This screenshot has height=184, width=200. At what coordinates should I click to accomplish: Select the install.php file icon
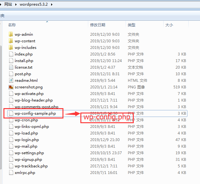[x=11, y=60]
